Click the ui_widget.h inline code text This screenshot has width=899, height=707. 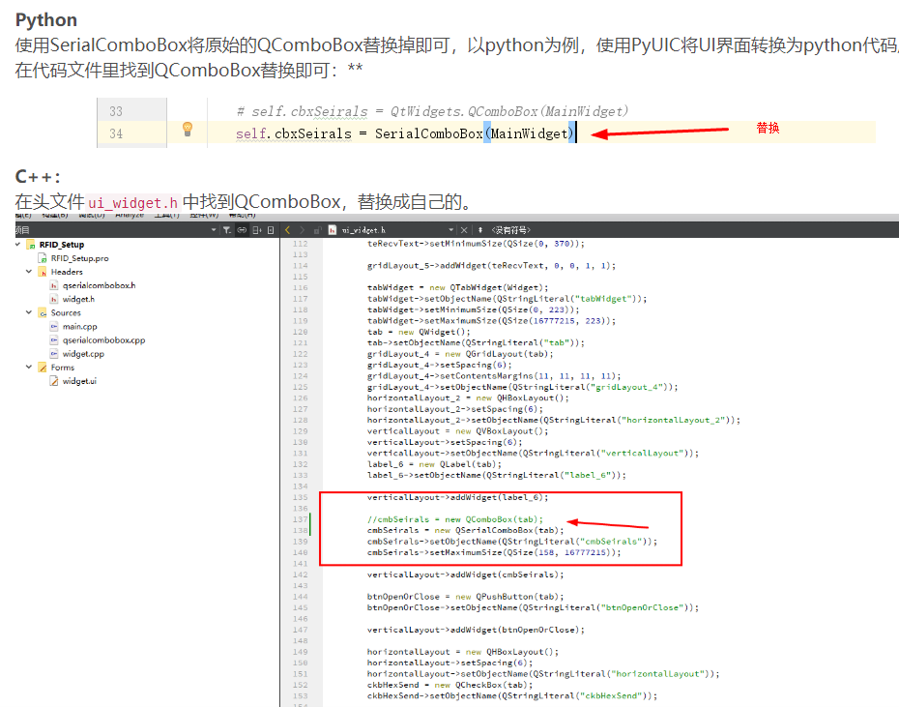(x=132, y=203)
